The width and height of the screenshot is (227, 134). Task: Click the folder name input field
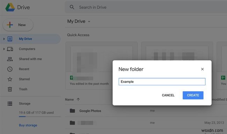pyautogui.click(x=162, y=82)
